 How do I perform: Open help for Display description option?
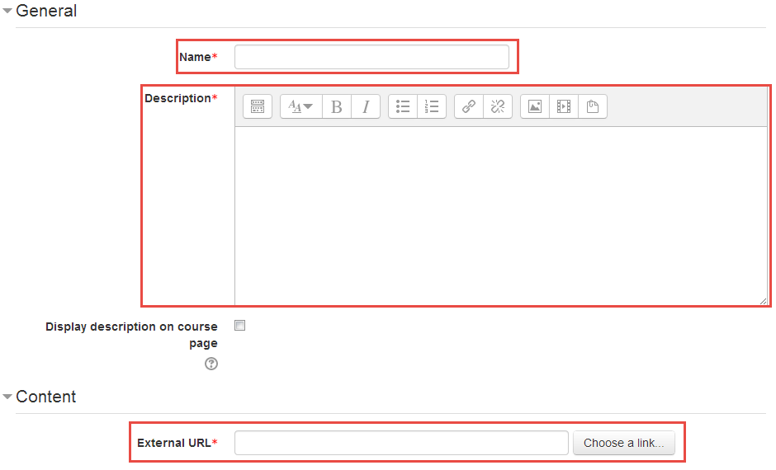pyautogui.click(x=211, y=364)
